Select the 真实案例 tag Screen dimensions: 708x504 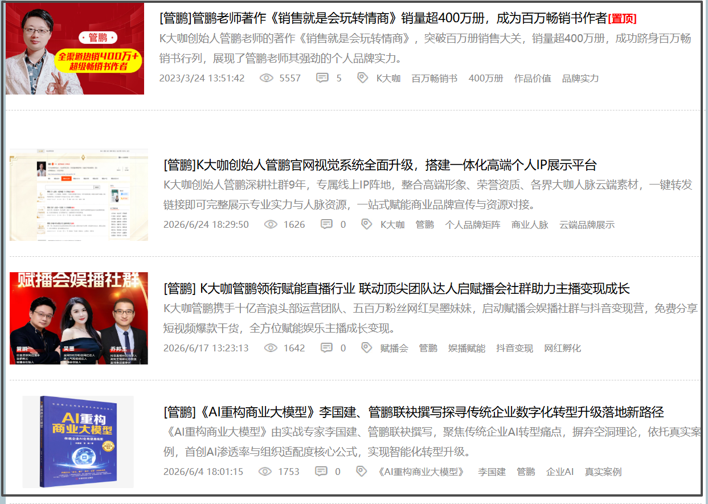point(603,472)
